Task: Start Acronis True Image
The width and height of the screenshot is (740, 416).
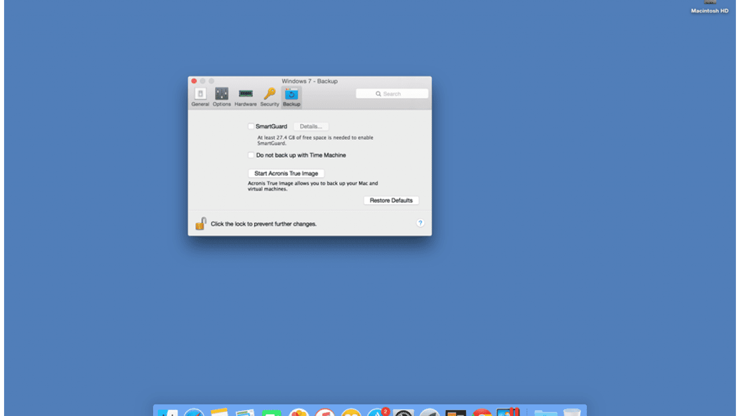Action: 286,173
